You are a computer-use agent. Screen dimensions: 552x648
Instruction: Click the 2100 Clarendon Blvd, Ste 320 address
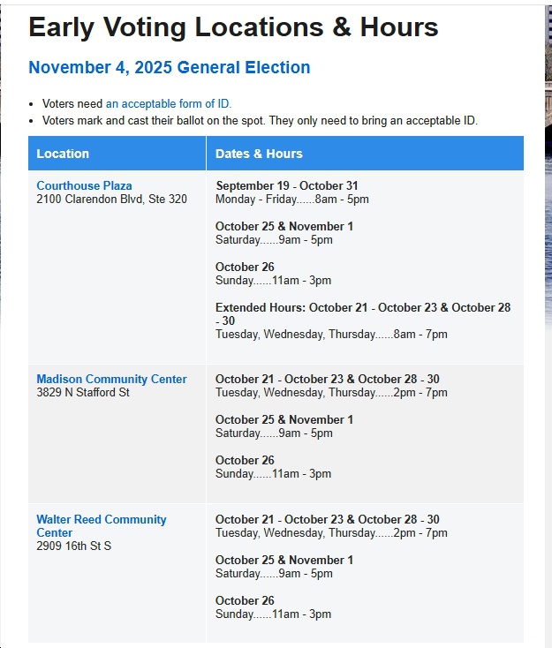coord(111,200)
